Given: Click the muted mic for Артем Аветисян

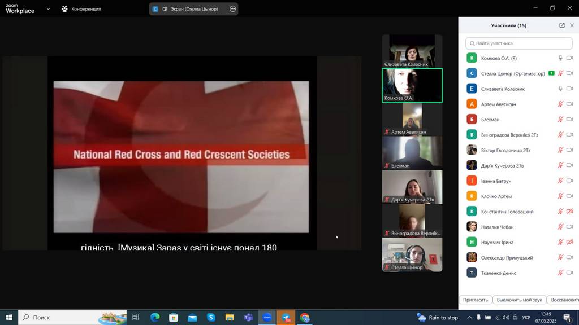Looking at the screenshot, I should coord(560,104).
